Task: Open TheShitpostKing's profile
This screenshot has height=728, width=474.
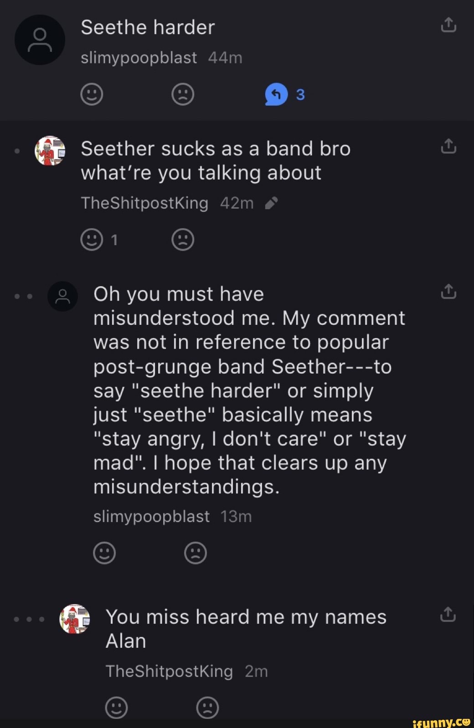Action: 144,203
